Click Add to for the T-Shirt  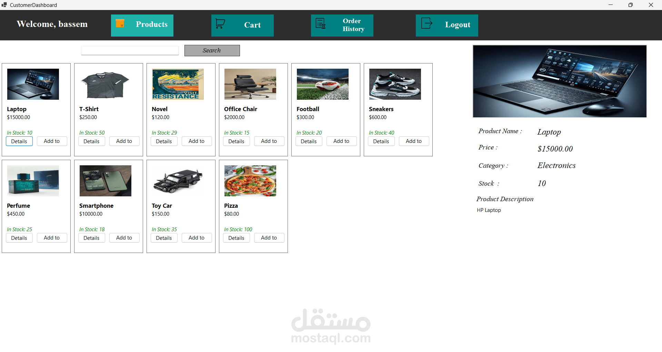click(x=124, y=141)
